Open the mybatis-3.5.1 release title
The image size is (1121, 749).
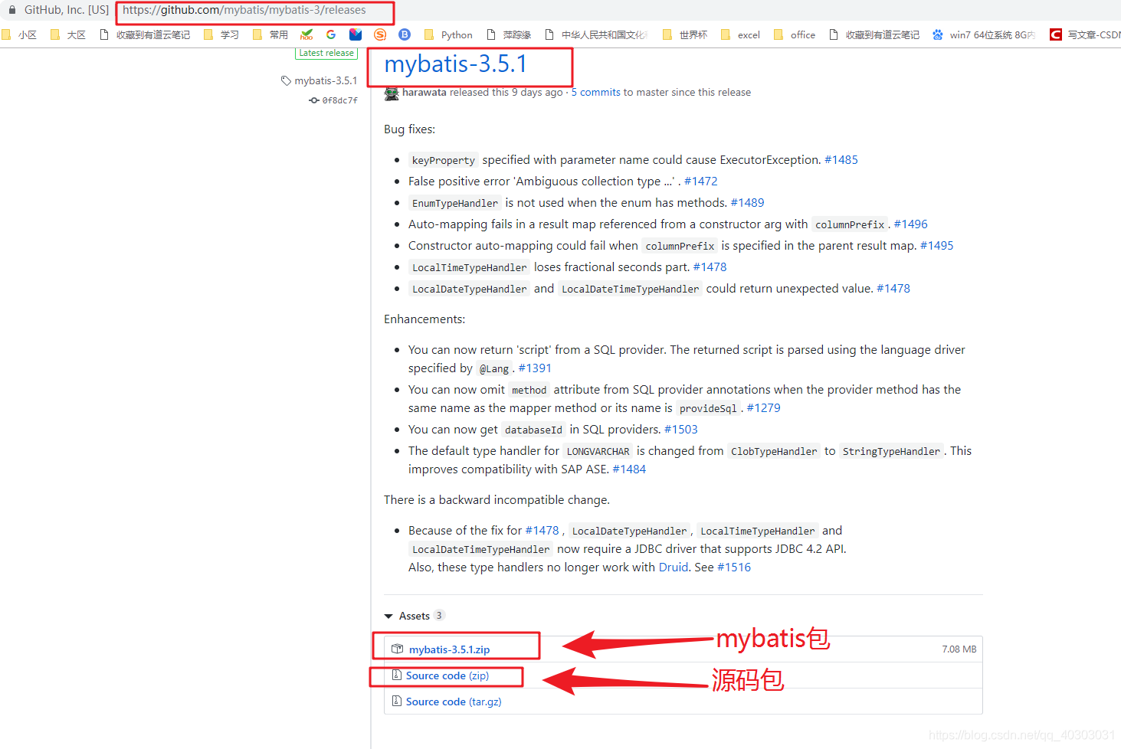[456, 64]
